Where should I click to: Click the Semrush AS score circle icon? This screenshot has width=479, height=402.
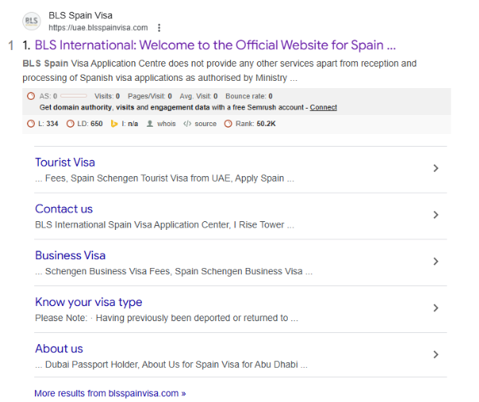[x=31, y=96]
